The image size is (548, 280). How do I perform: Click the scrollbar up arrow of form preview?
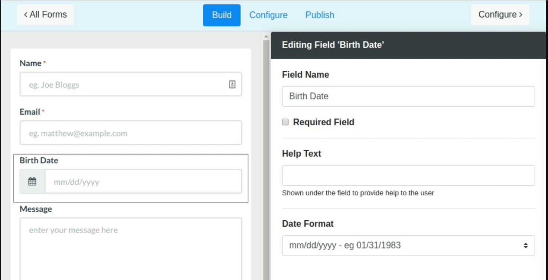(266, 36)
